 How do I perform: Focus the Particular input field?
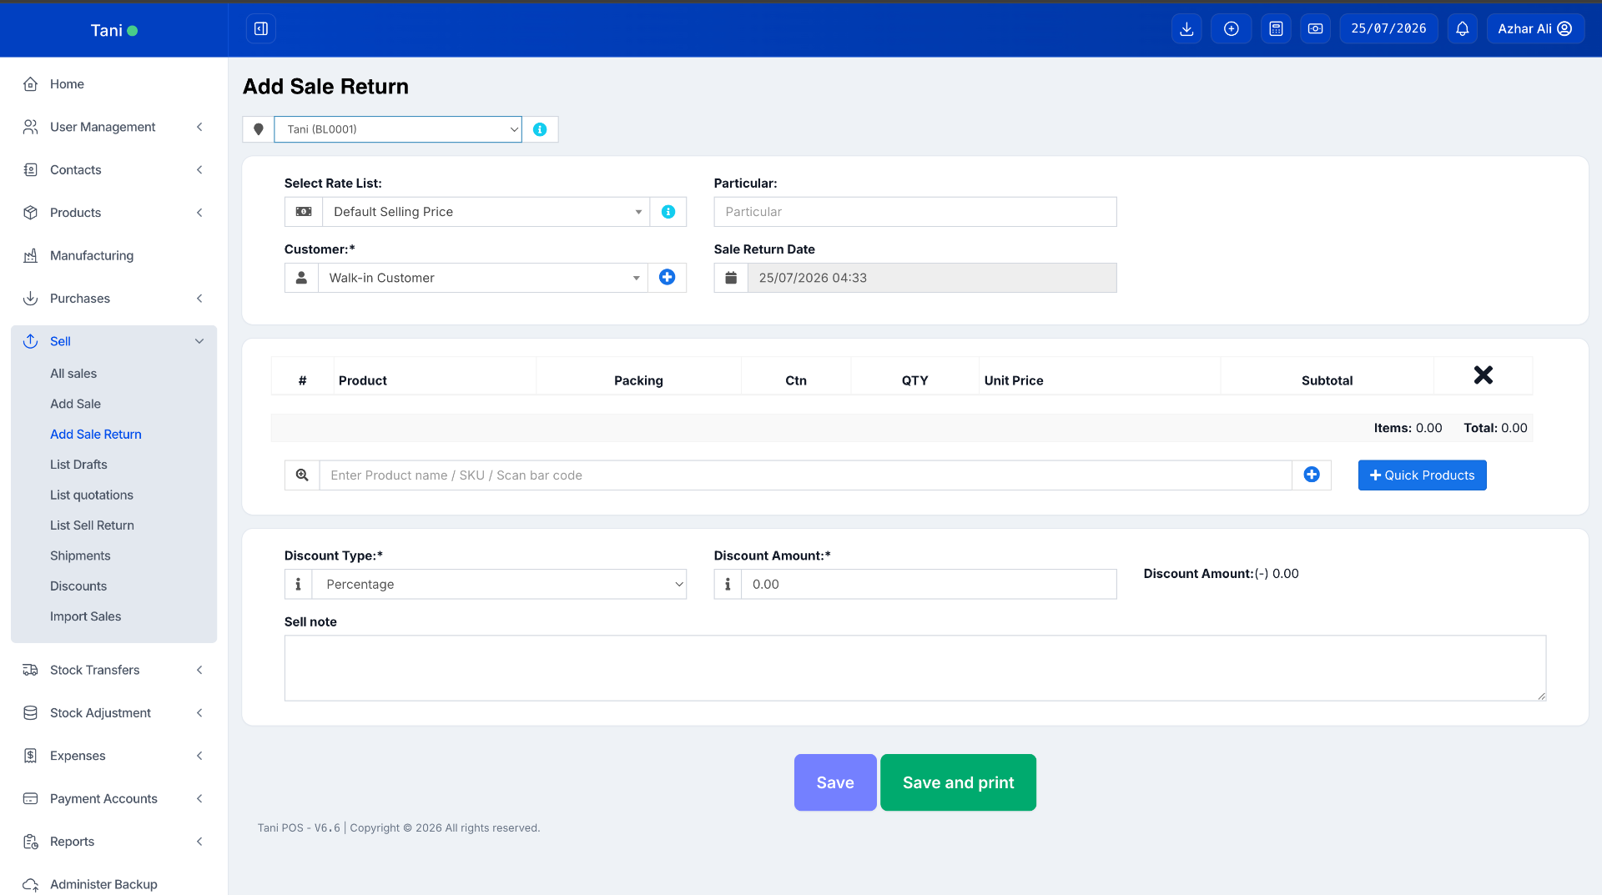coord(914,212)
